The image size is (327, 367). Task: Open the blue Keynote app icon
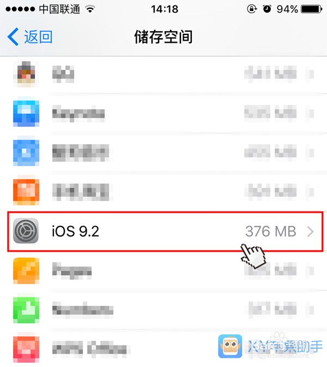click(26, 114)
